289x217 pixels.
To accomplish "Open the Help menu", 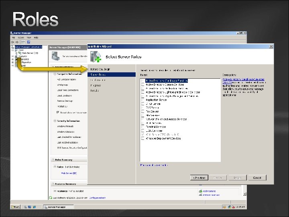I will 36,37.
